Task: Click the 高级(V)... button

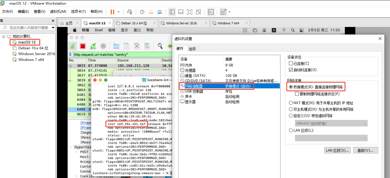Action: [x=366, y=150]
